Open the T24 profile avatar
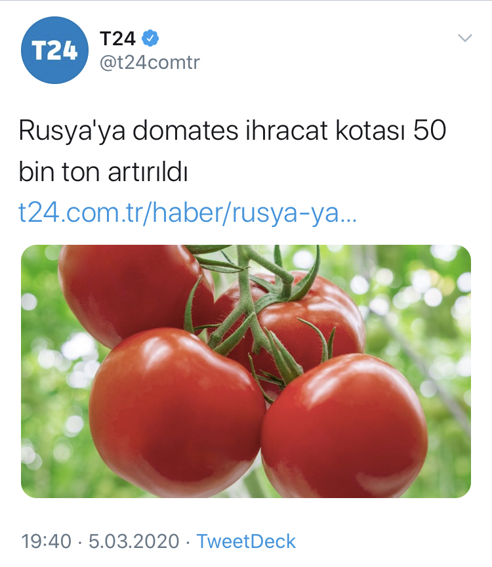Screen dimensions: 492x567 tap(54, 50)
